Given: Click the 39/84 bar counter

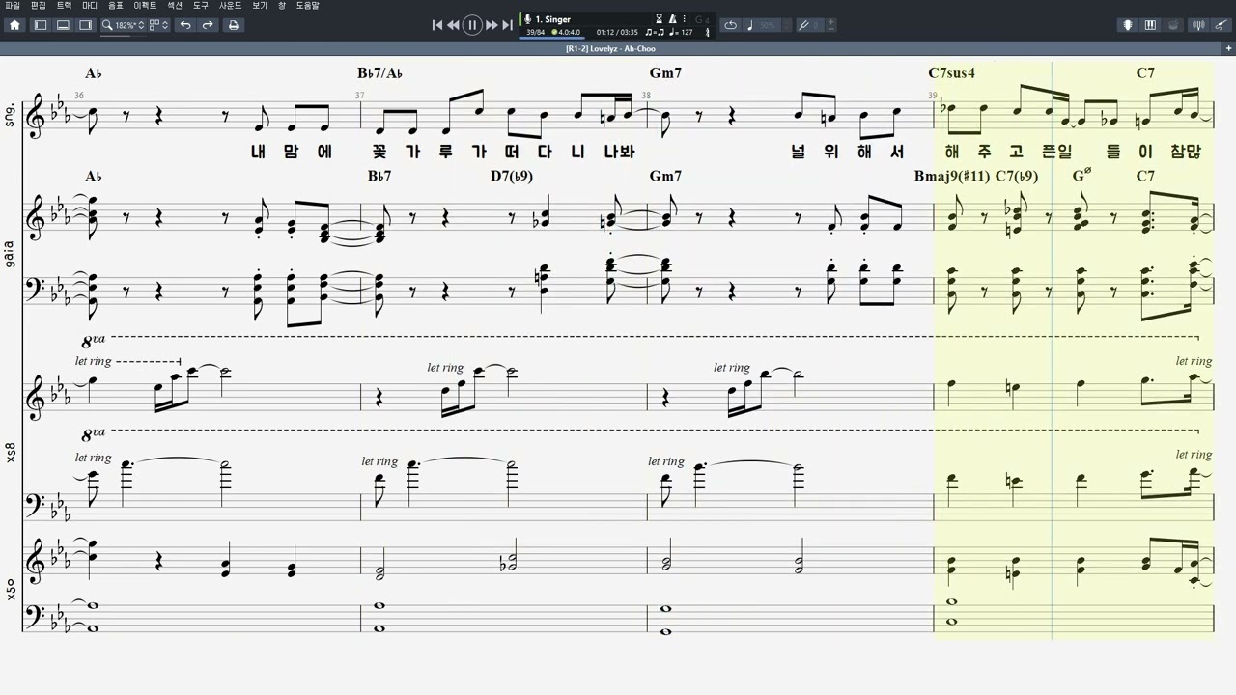Looking at the screenshot, I should pyautogui.click(x=535, y=32).
